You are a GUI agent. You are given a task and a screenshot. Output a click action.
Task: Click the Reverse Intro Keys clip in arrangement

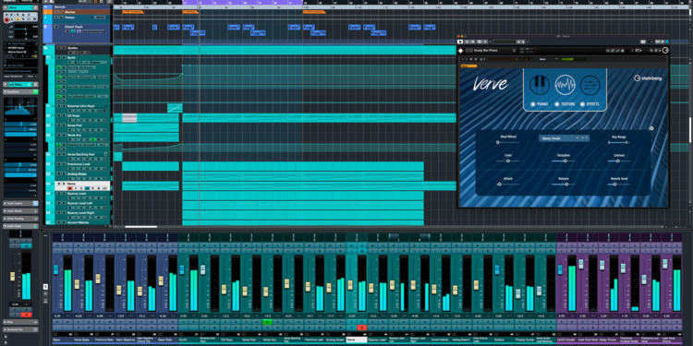tap(175, 108)
